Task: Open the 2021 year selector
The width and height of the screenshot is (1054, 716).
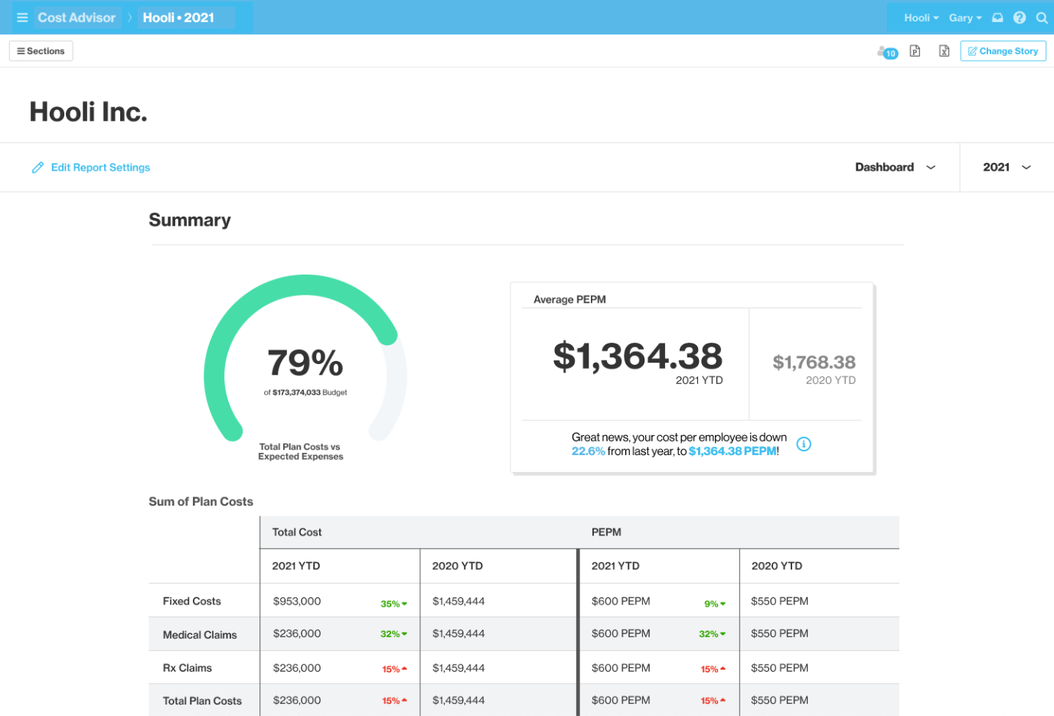Action: (x=1006, y=168)
